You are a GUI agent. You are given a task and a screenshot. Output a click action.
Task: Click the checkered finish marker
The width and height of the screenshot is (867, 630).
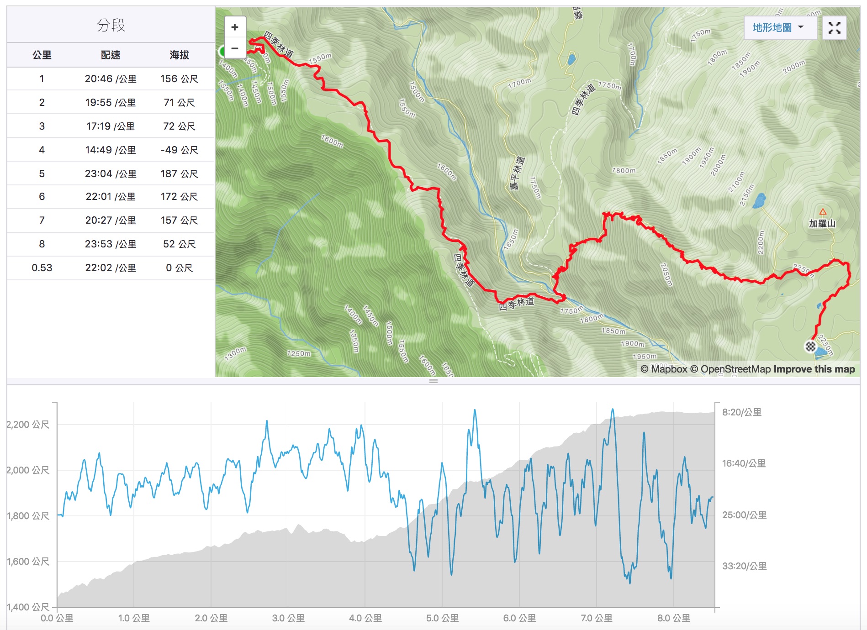810,346
